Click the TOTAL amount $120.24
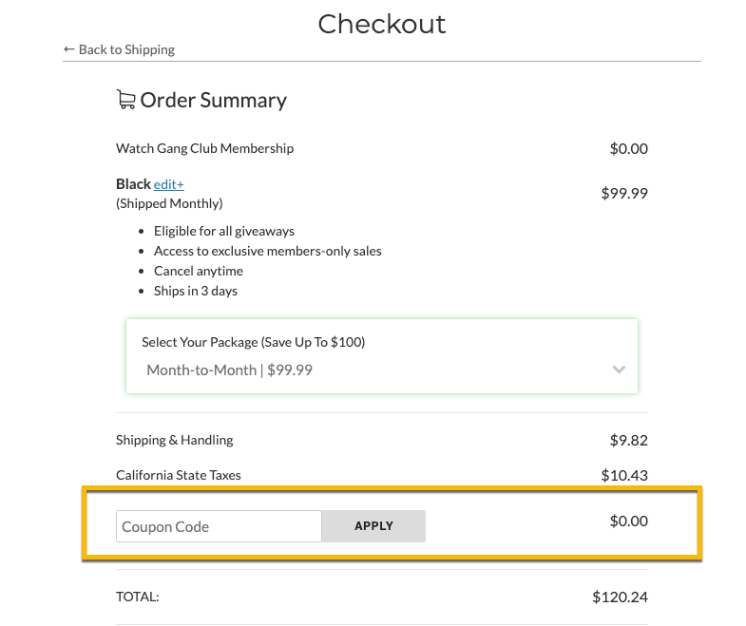Viewport: 746px width, 626px height. [x=620, y=597]
